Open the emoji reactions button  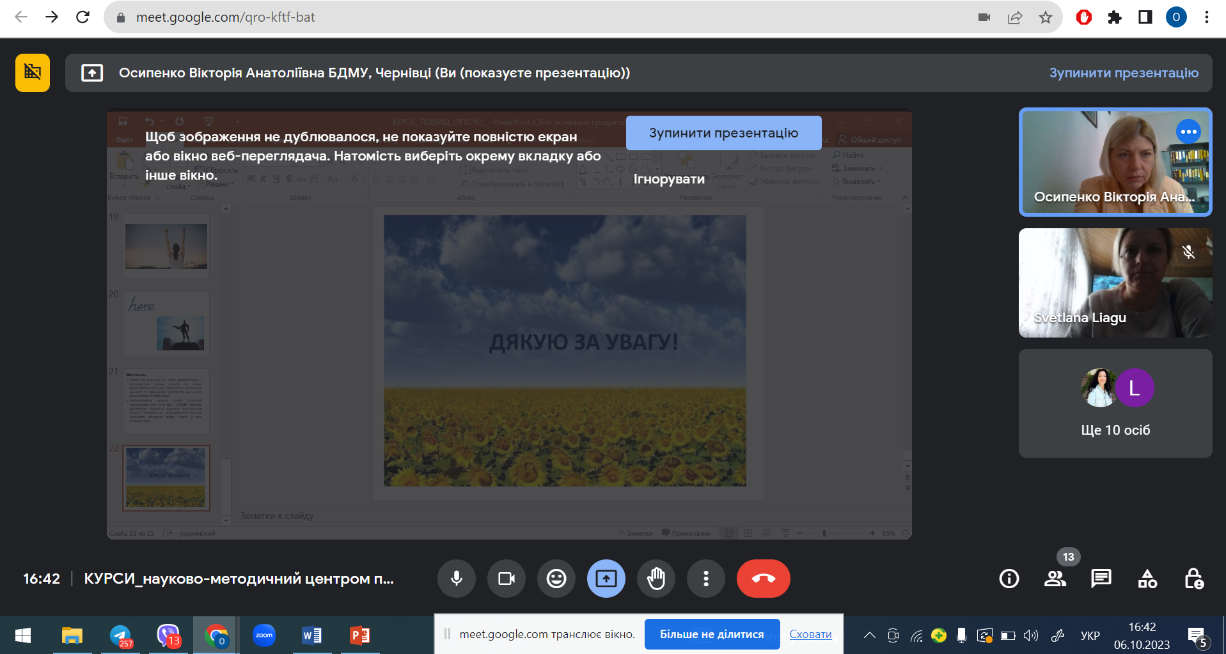click(x=556, y=579)
